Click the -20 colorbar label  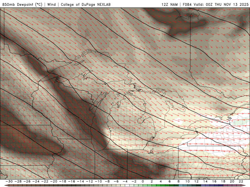point(54,181)
